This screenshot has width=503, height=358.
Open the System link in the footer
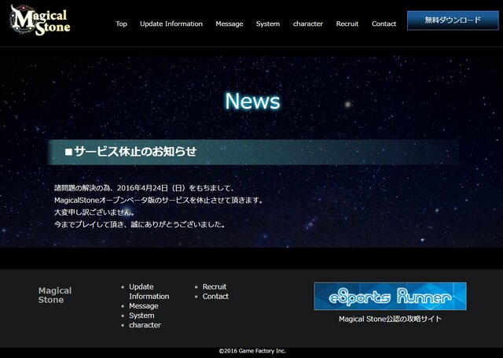tap(141, 316)
